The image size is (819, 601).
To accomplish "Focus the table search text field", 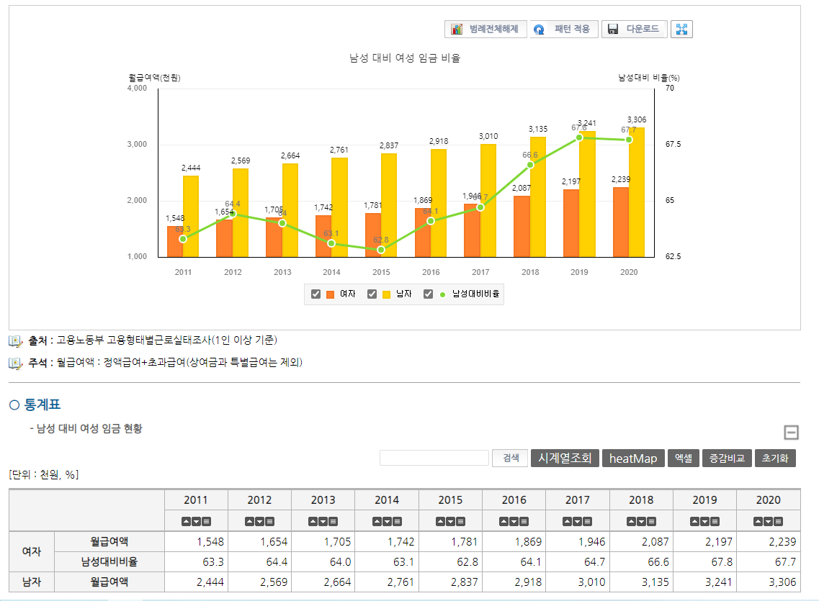I will pyautogui.click(x=434, y=458).
